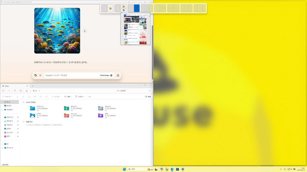Screen dimensions: 307x172
Task: Select the ホーム tab in File Explorer
Action: [15, 86]
